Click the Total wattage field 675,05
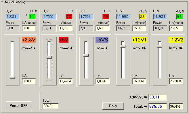 pyautogui.click(x=158, y=107)
